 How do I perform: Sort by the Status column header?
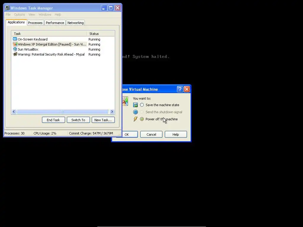pos(101,34)
